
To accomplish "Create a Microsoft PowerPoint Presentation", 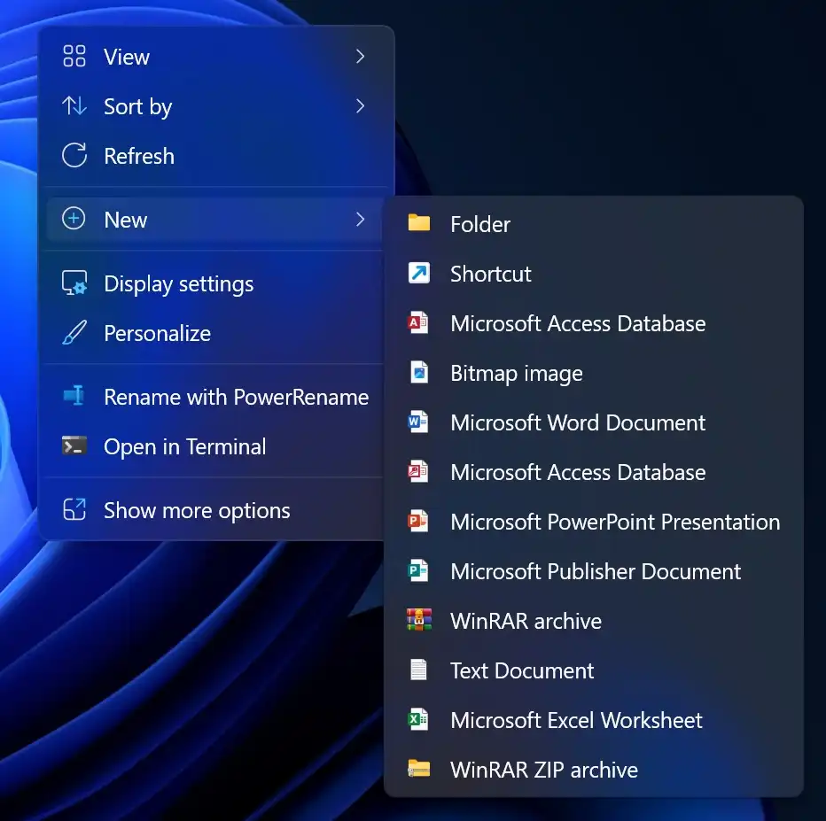I will click(594, 521).
